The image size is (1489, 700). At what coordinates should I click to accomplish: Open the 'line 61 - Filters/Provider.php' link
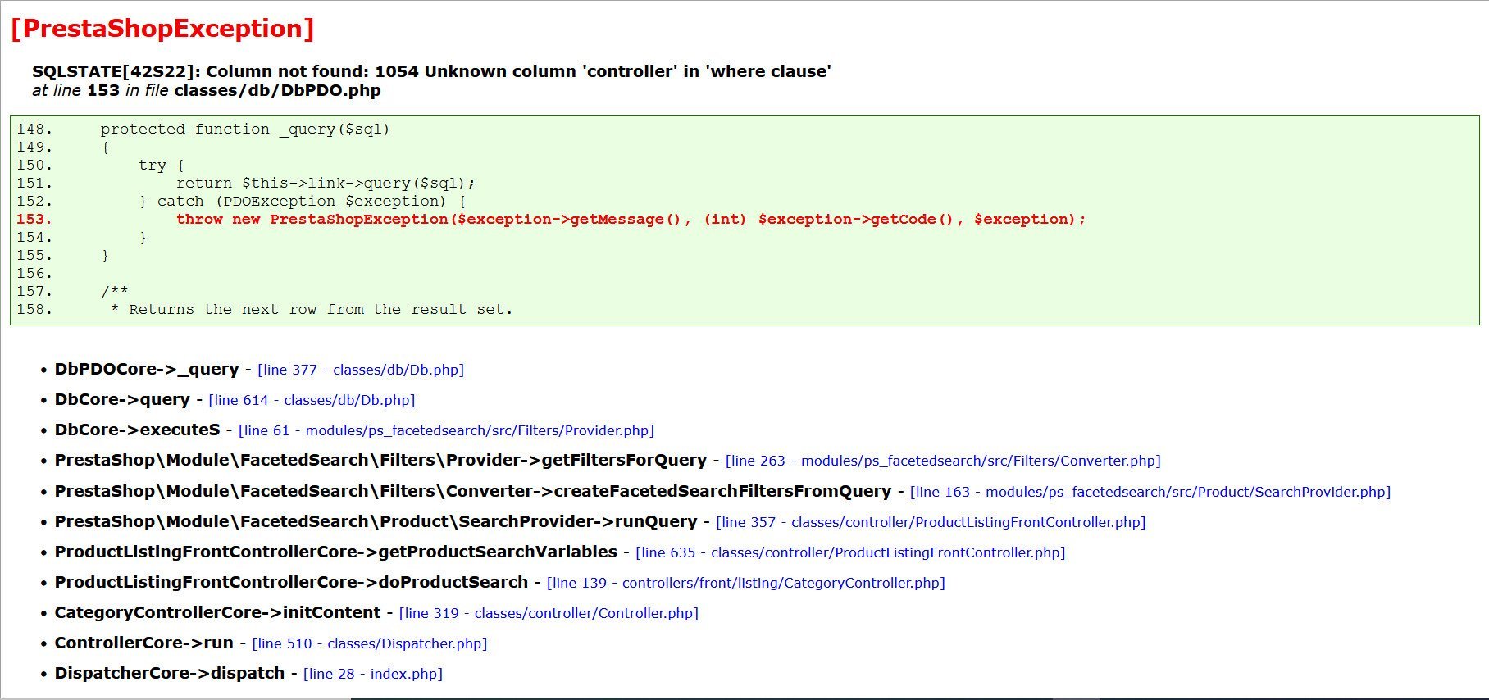point(446,430)
